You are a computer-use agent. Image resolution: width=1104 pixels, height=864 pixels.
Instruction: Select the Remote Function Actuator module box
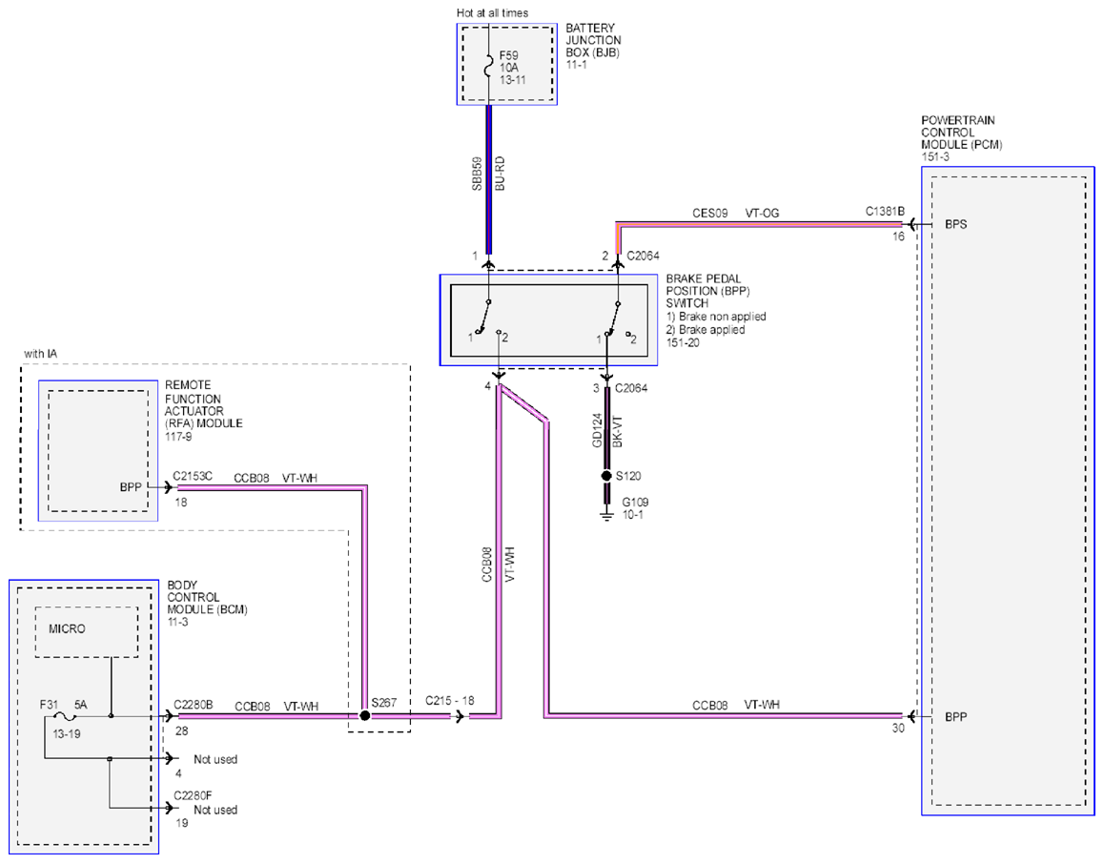pyautogui.click(x=98, y=451)
